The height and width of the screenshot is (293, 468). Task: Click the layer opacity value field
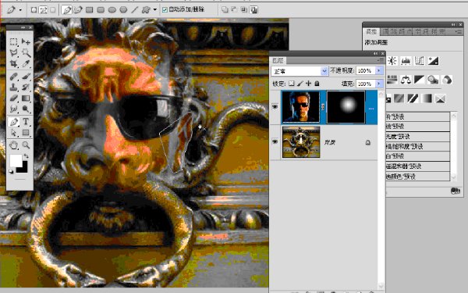pos(366,70)
